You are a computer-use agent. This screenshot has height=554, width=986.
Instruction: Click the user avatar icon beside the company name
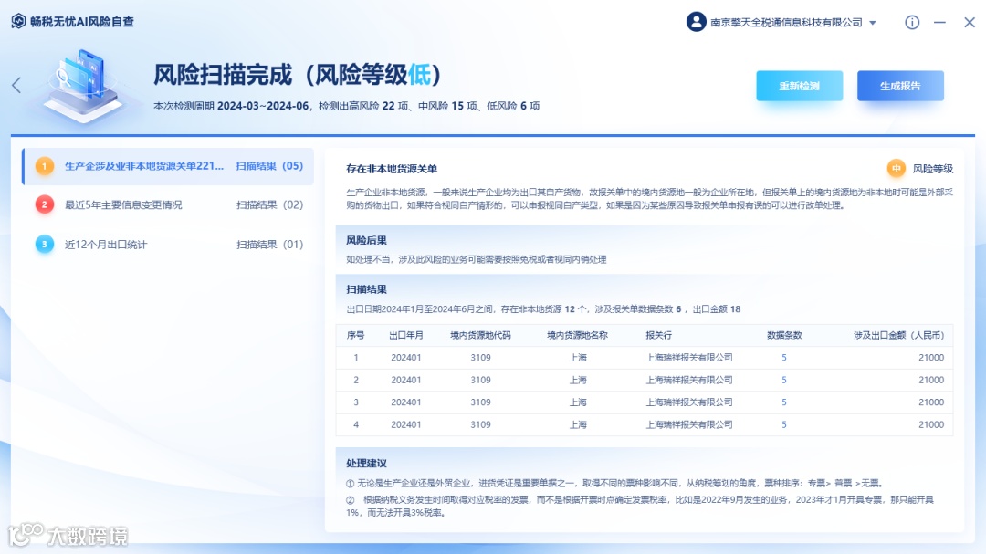(696, 22)
